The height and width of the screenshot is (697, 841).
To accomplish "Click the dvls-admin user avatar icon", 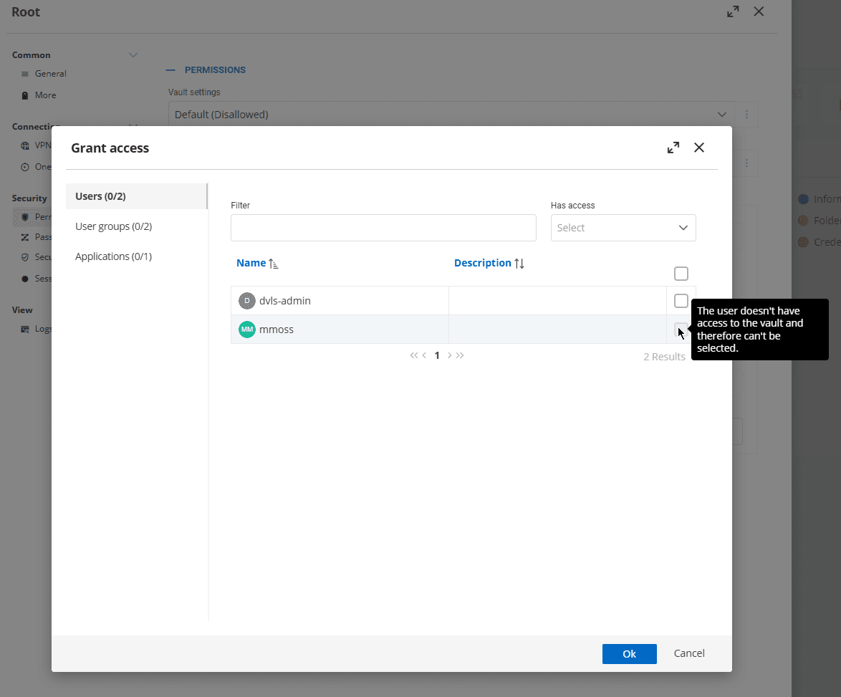I will point(247,300).
